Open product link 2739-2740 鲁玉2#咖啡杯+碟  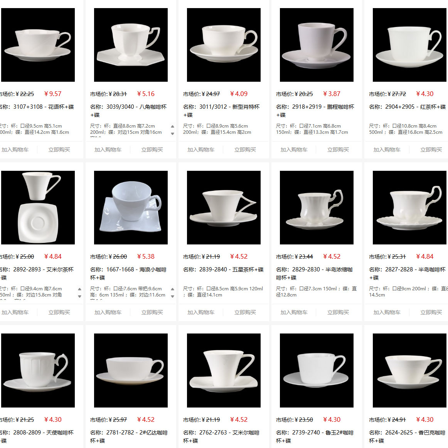click(315, 436)
